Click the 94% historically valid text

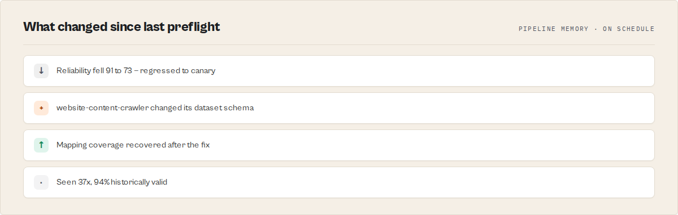pos(131,182)
